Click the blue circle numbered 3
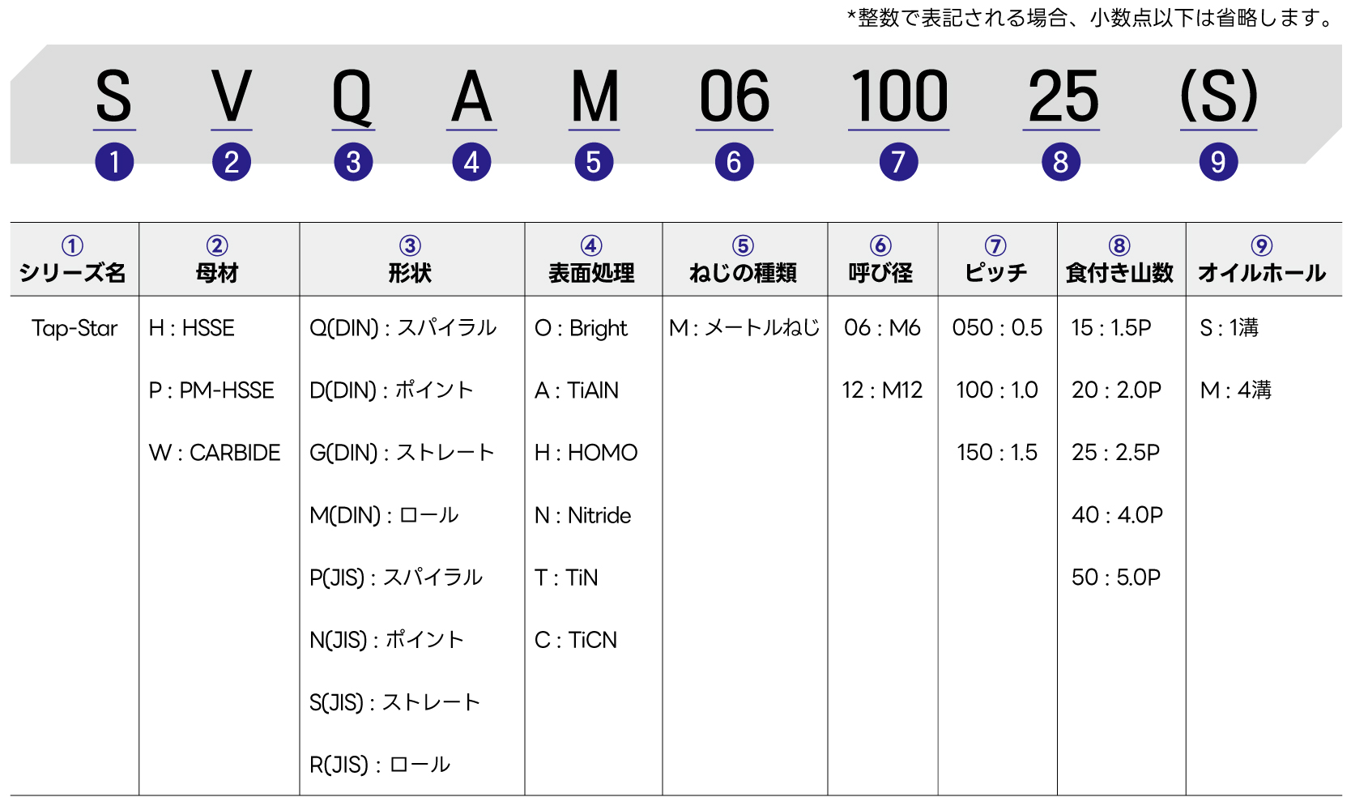 (x=353, y=162)
